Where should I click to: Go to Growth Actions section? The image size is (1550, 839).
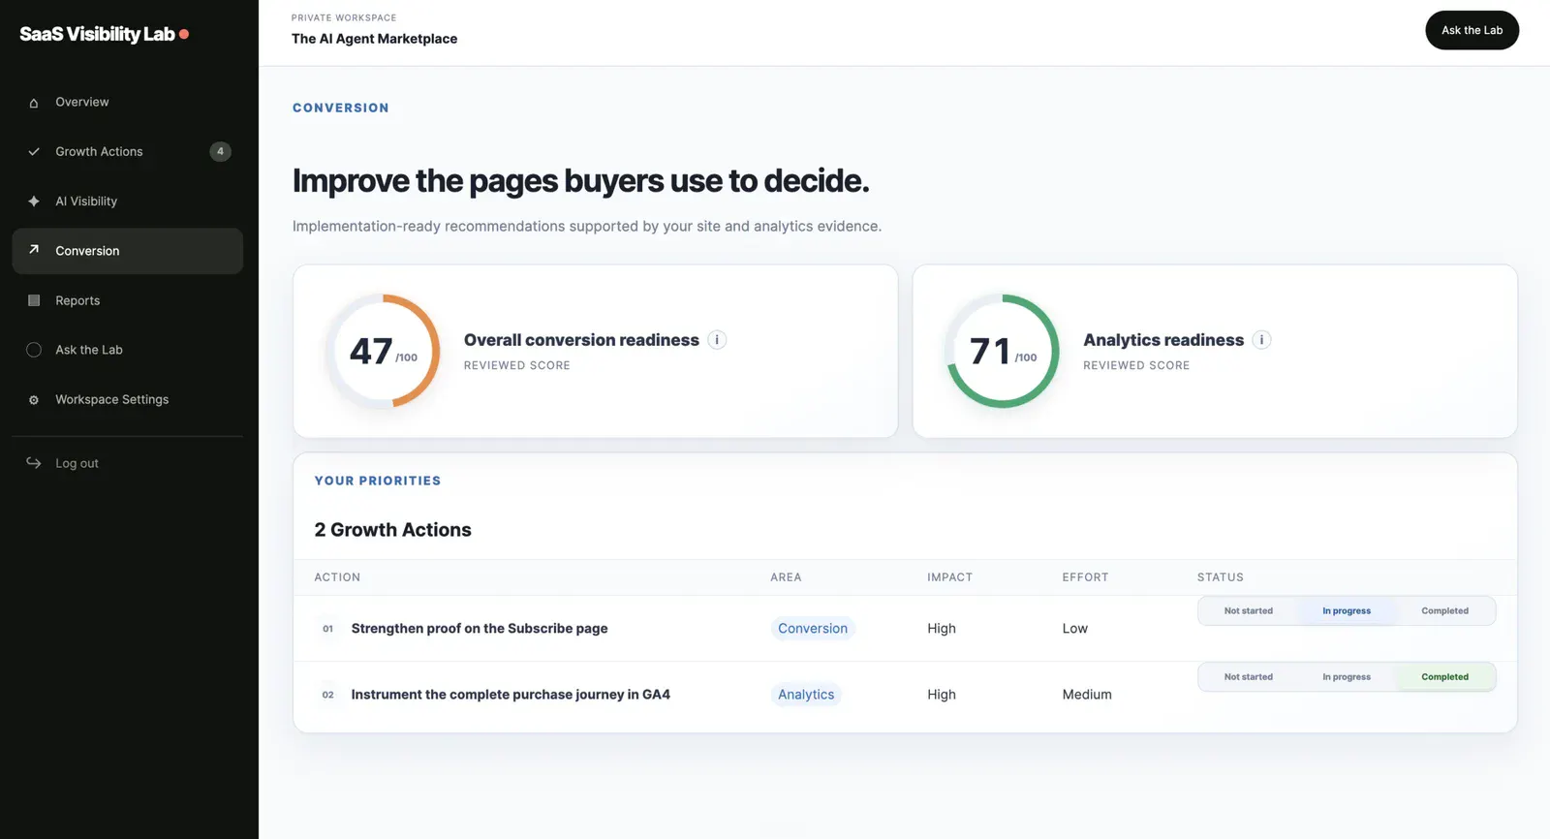click(128, 152)
